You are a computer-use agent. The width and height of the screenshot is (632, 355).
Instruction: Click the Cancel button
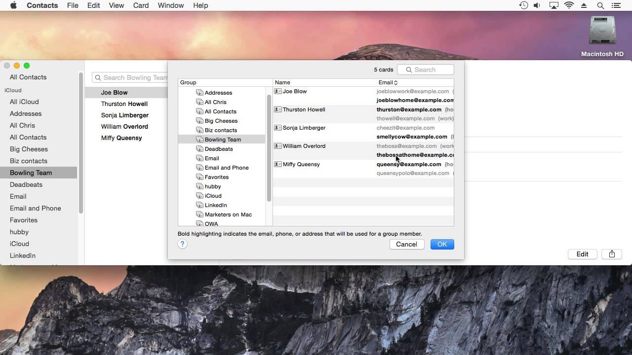pyautogui.click(x=407, y=244)
